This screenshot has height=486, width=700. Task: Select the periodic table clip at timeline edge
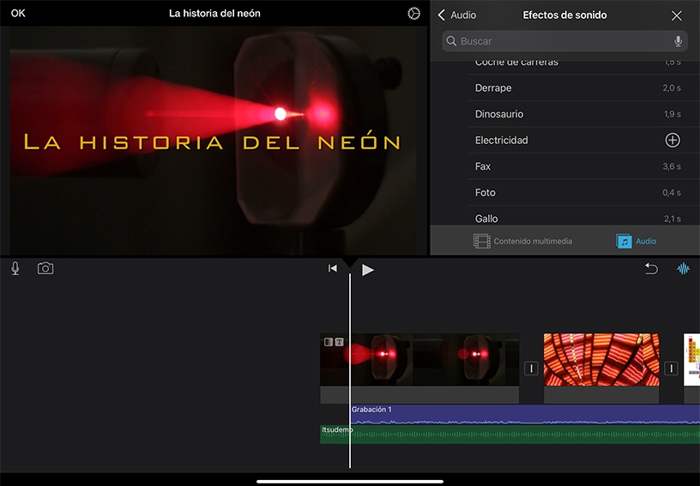692,359
